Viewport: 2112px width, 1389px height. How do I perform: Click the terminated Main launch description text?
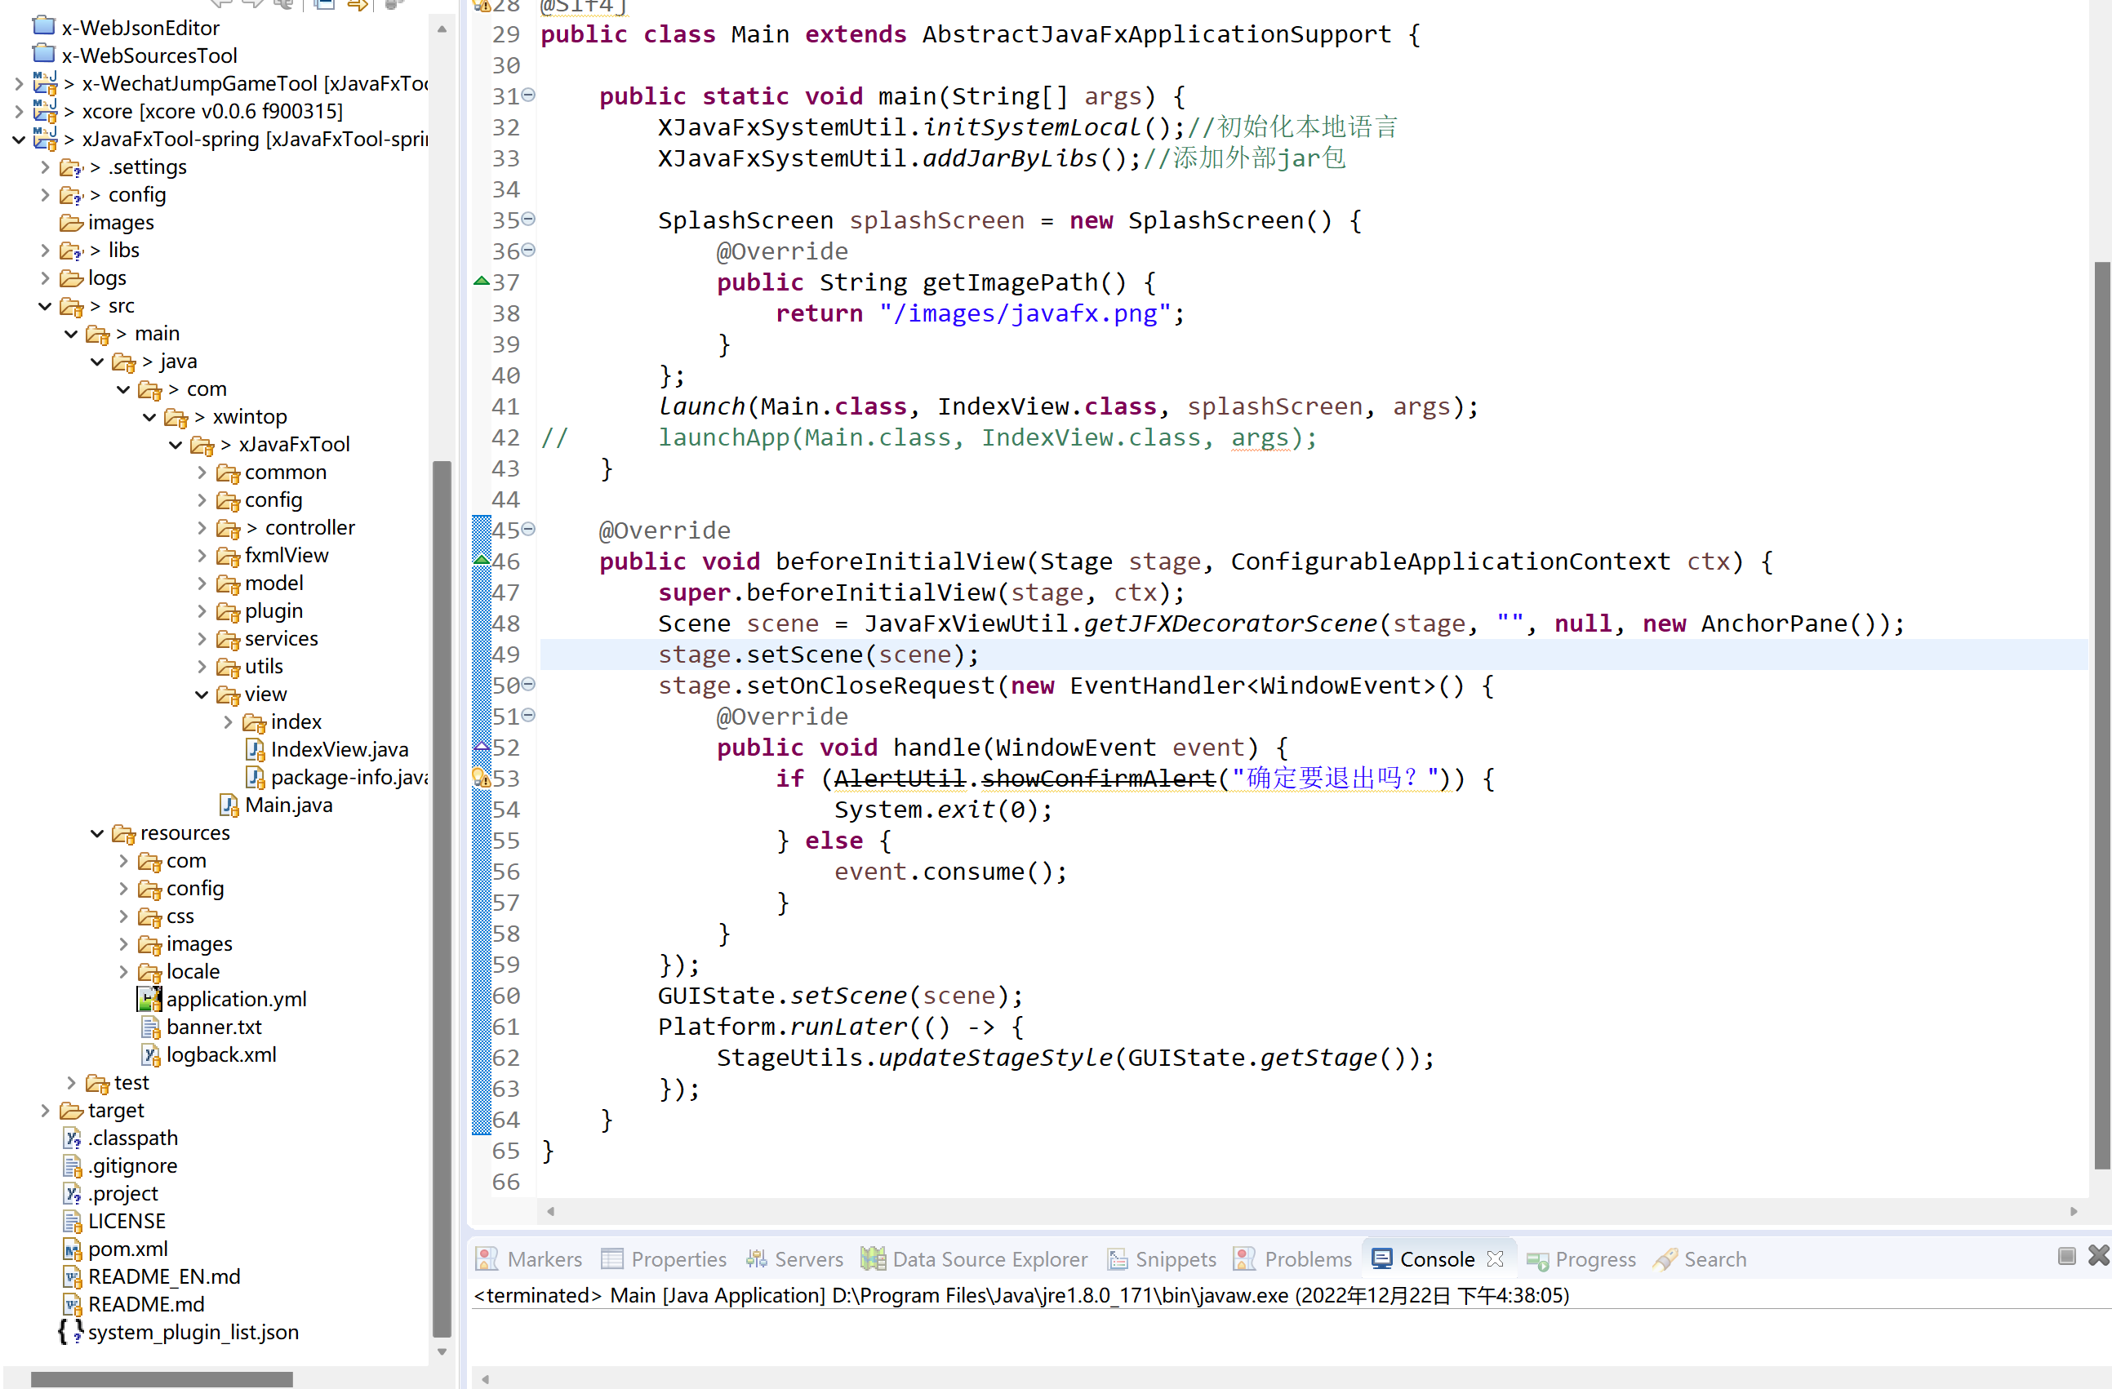coord(1020,1296)
